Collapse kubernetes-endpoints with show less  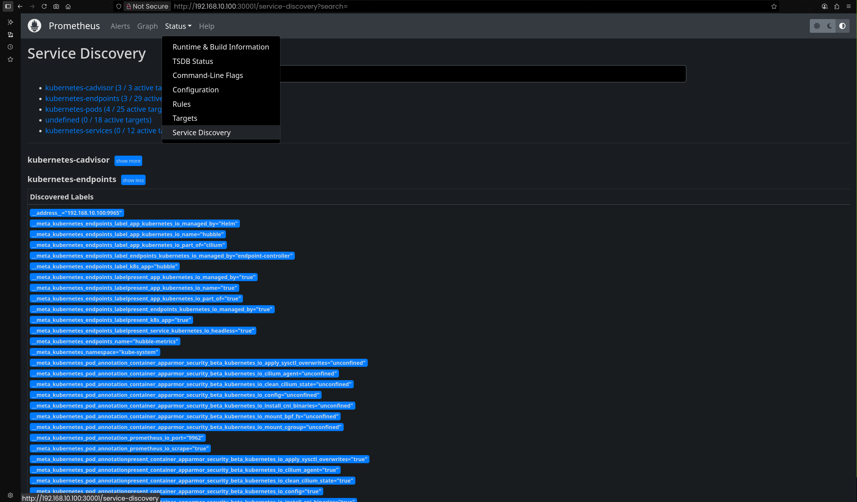tap(133, 180)
